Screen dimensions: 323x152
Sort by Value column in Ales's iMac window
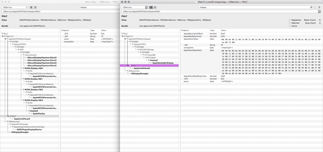tap(110, 30)
